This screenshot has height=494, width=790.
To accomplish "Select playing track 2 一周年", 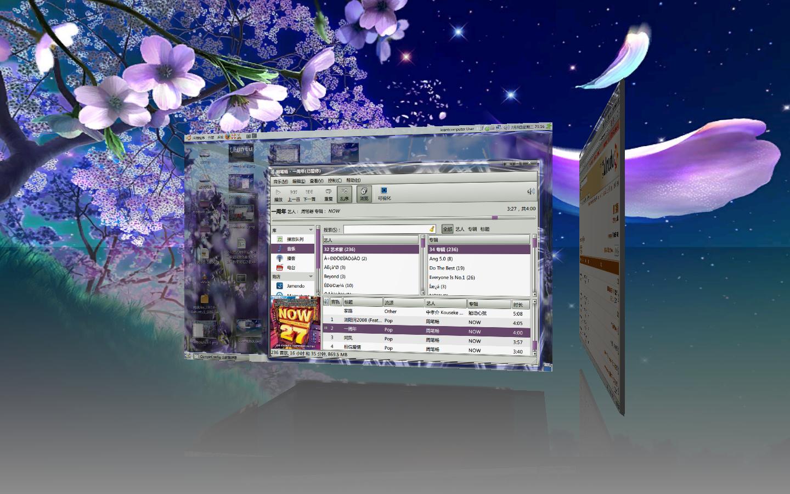I will click(x=427, y=330).
